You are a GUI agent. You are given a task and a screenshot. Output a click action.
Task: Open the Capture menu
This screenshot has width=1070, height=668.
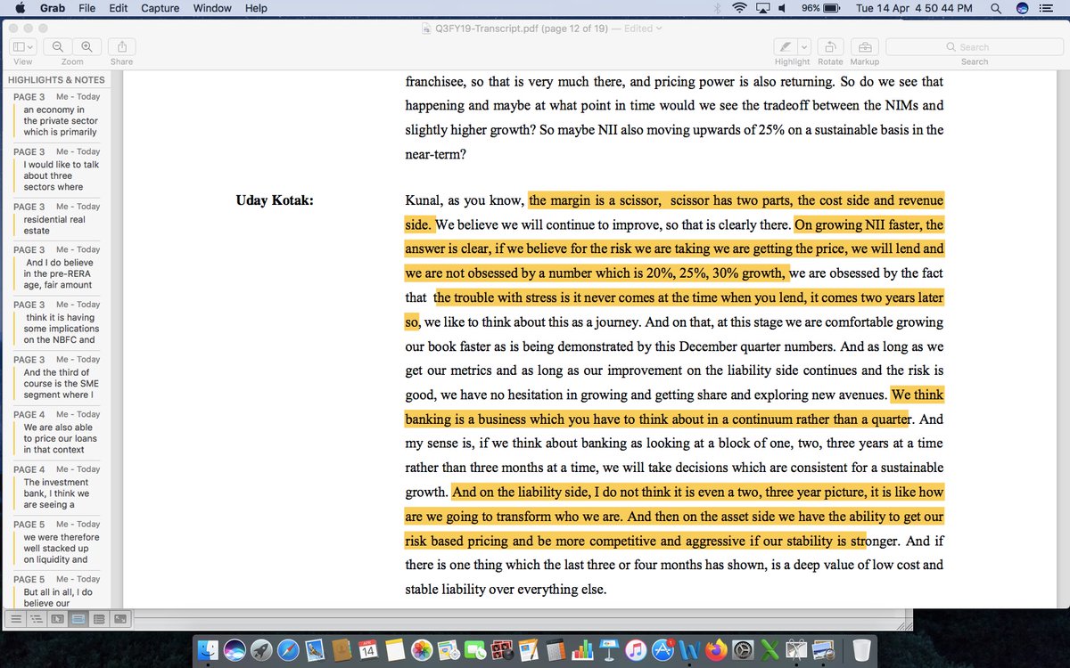160,8
